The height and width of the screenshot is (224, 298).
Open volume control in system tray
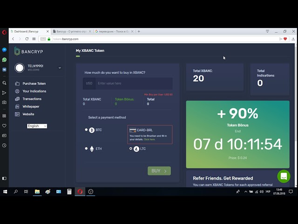(262, 192)
